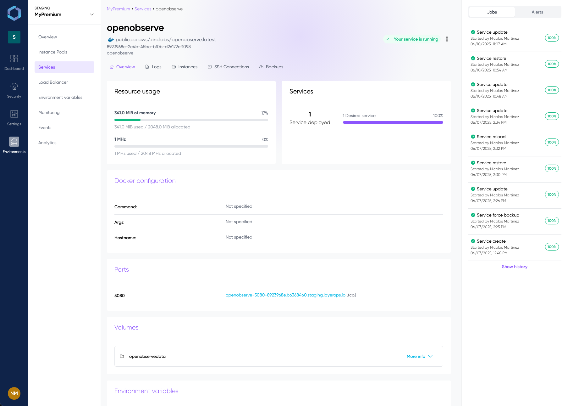Click the server icon of Instances tab

174,67
